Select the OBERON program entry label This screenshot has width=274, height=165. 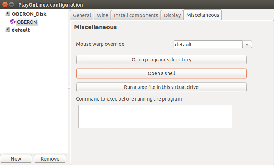[x=27, y=22]
